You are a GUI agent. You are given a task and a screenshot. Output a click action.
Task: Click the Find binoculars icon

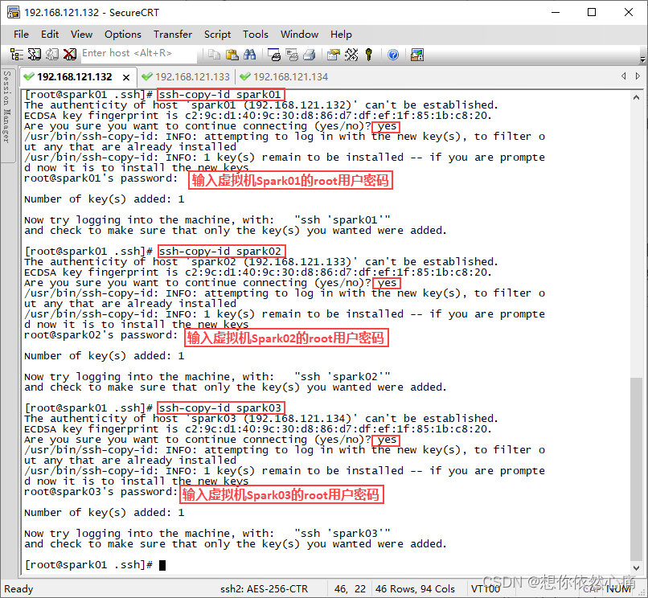tap(249, 55)
